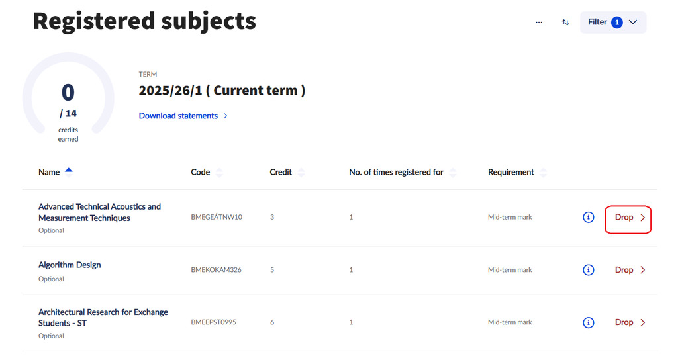Sort subjects by Code column
The width and height of the screenshot is (678, 364).
(x=219, y=173)
